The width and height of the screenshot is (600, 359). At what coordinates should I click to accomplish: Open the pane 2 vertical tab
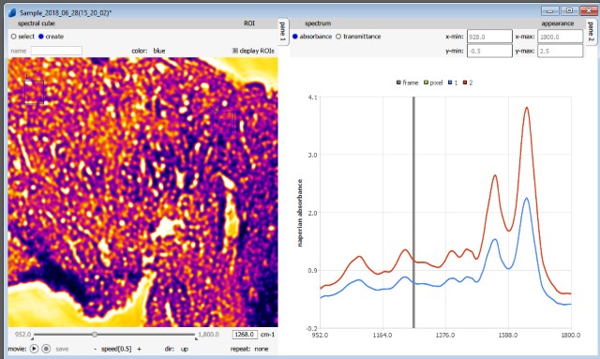[591, 32]
